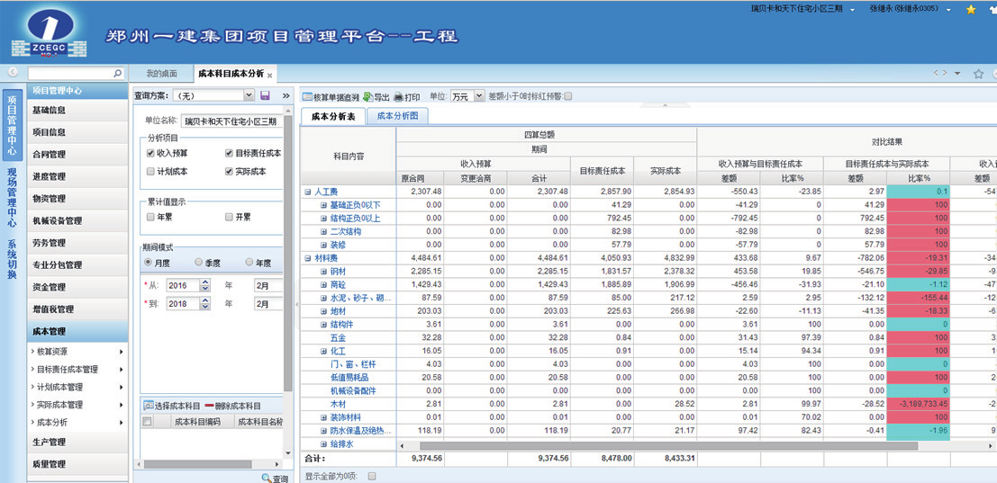The width and height of the screenshot is (997, 483).
Task: Click the 核算单据追溯 toolbar icon
Action: click(x=307, y=96)
